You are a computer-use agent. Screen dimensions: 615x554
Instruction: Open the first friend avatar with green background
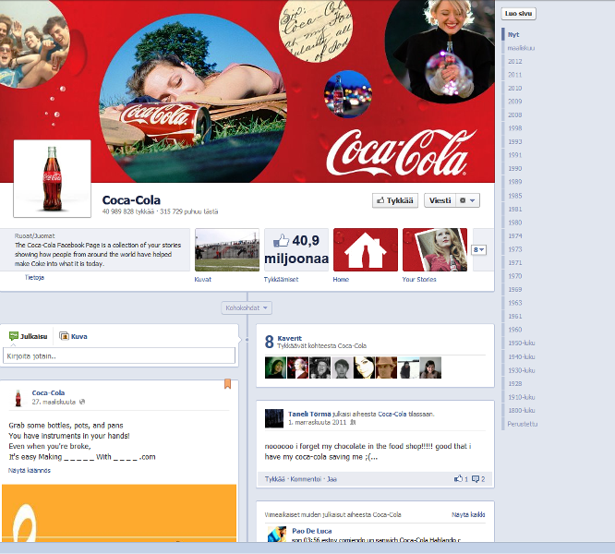[x=275, y=367]
